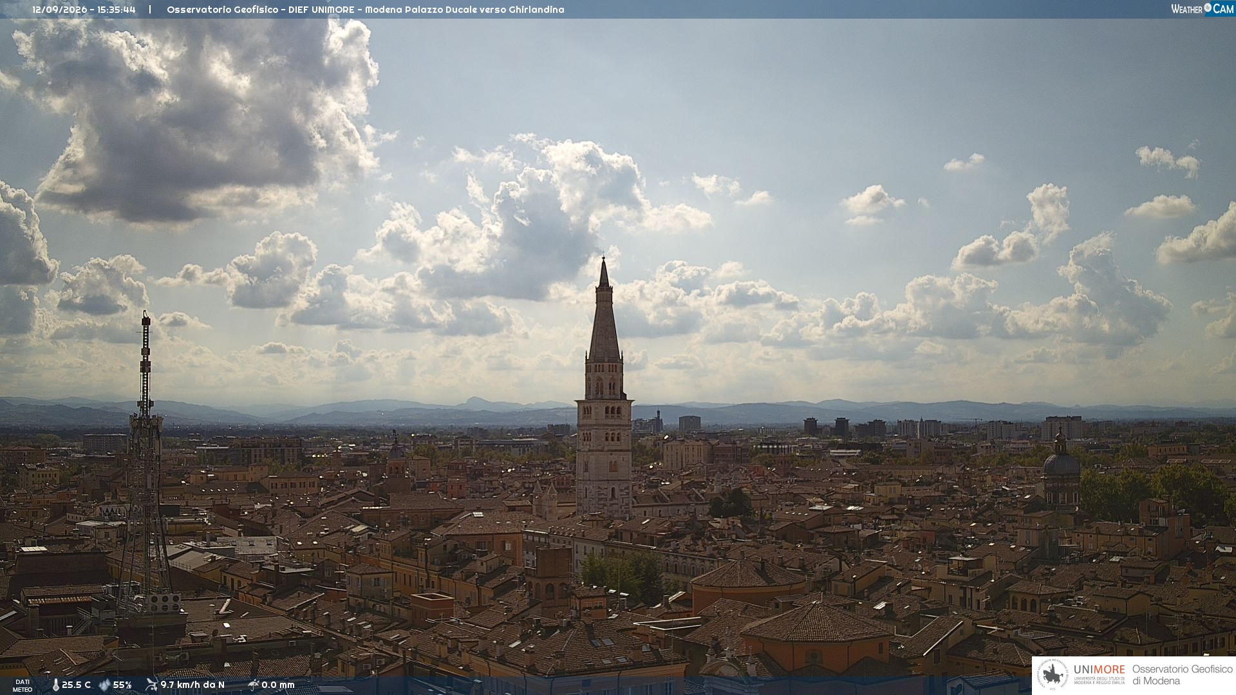
Task: Click the 55% humidity value
Action: pos(122,685)
